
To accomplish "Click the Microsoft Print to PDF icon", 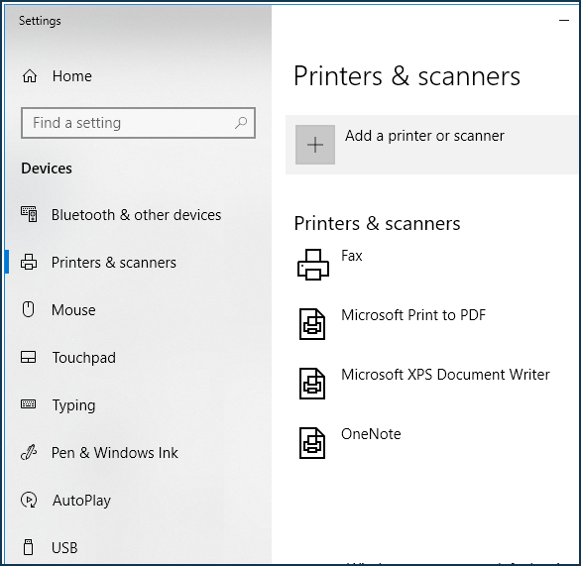I will tap(312, 324).
